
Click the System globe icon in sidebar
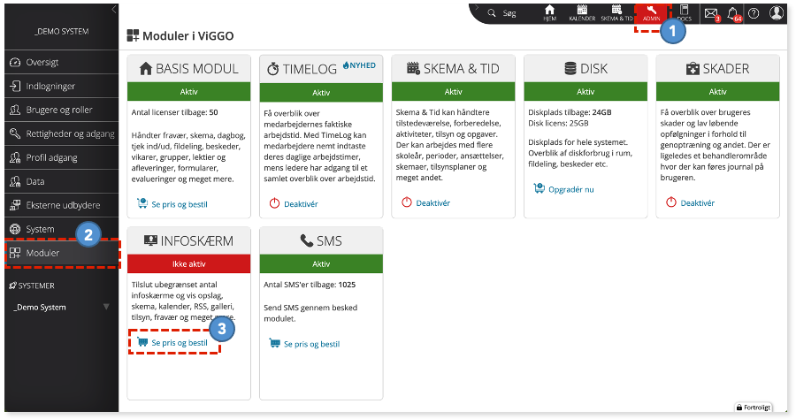click(x=15, y=229)
